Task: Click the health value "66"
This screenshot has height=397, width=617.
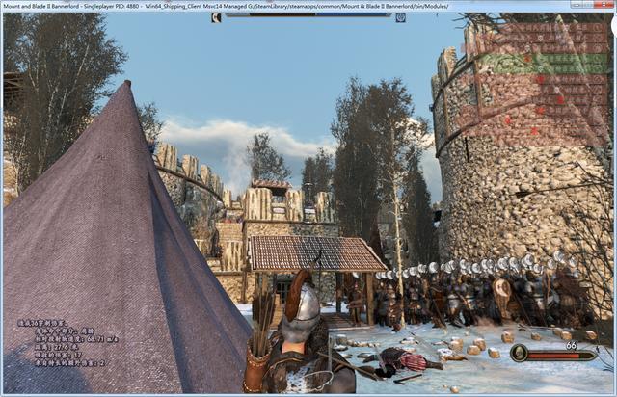Action: (571, 346)
